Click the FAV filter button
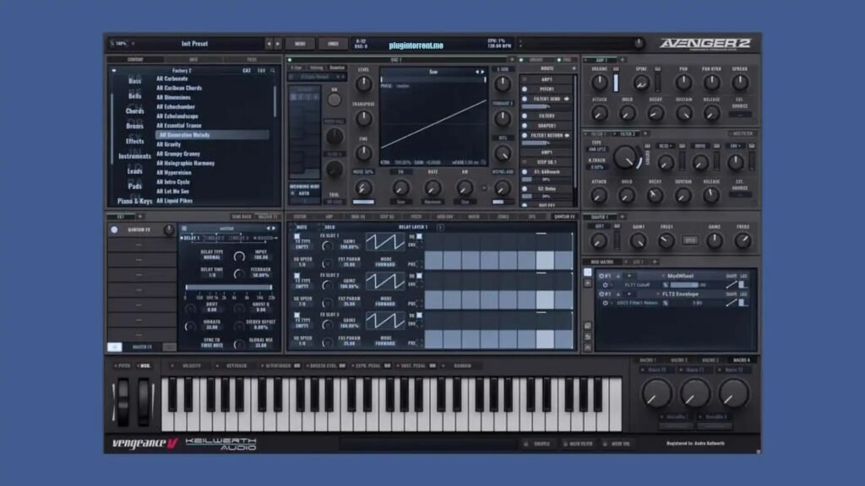Image resolution: width=865 pixels, height=486 pixels. coord(262,71)
